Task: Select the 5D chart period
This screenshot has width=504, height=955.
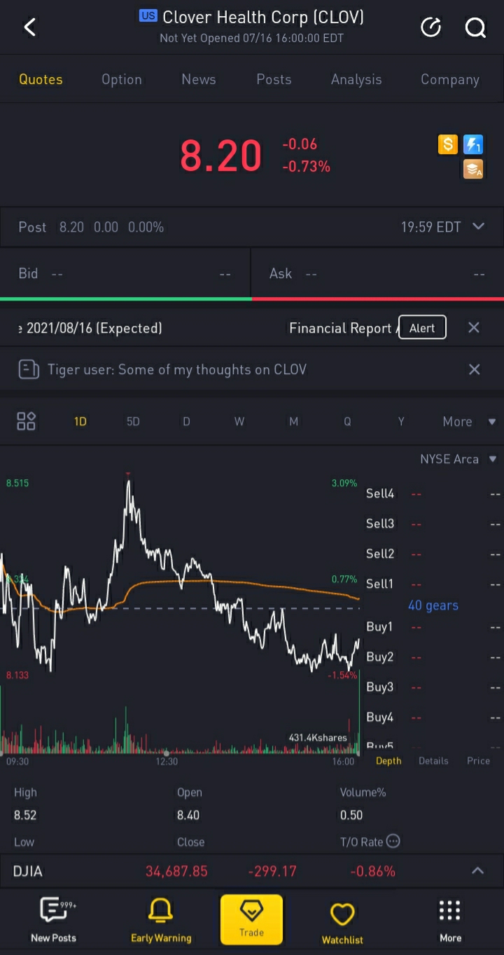Action: (133, 421)
